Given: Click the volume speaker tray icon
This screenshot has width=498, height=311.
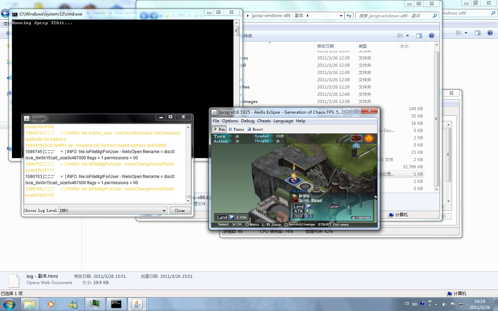Looking at the screenshot, I should coord(444,304).
